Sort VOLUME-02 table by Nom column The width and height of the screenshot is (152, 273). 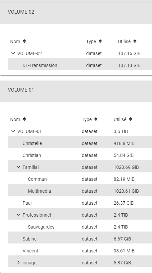pyautogui.click(x=18, y=41)
